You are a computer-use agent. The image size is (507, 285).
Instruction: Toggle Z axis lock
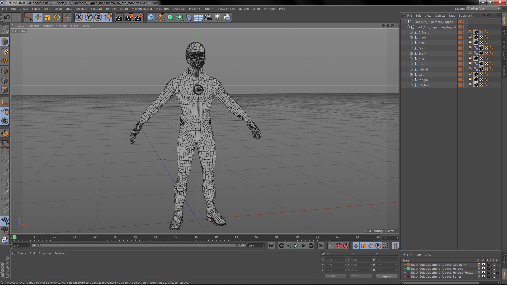click(x=98, y=17)
